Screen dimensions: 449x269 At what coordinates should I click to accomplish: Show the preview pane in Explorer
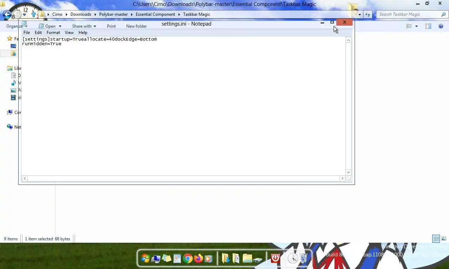coord(428,26)
